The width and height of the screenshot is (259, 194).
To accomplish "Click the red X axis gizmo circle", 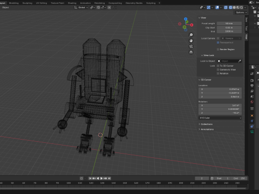I will point(192,25).
